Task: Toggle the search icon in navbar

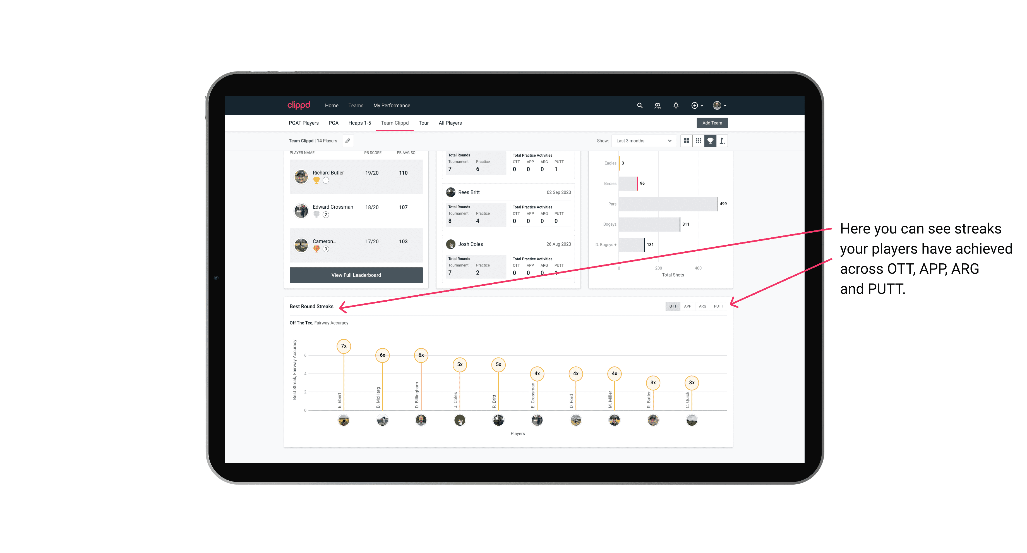Action: pos(639,105)
